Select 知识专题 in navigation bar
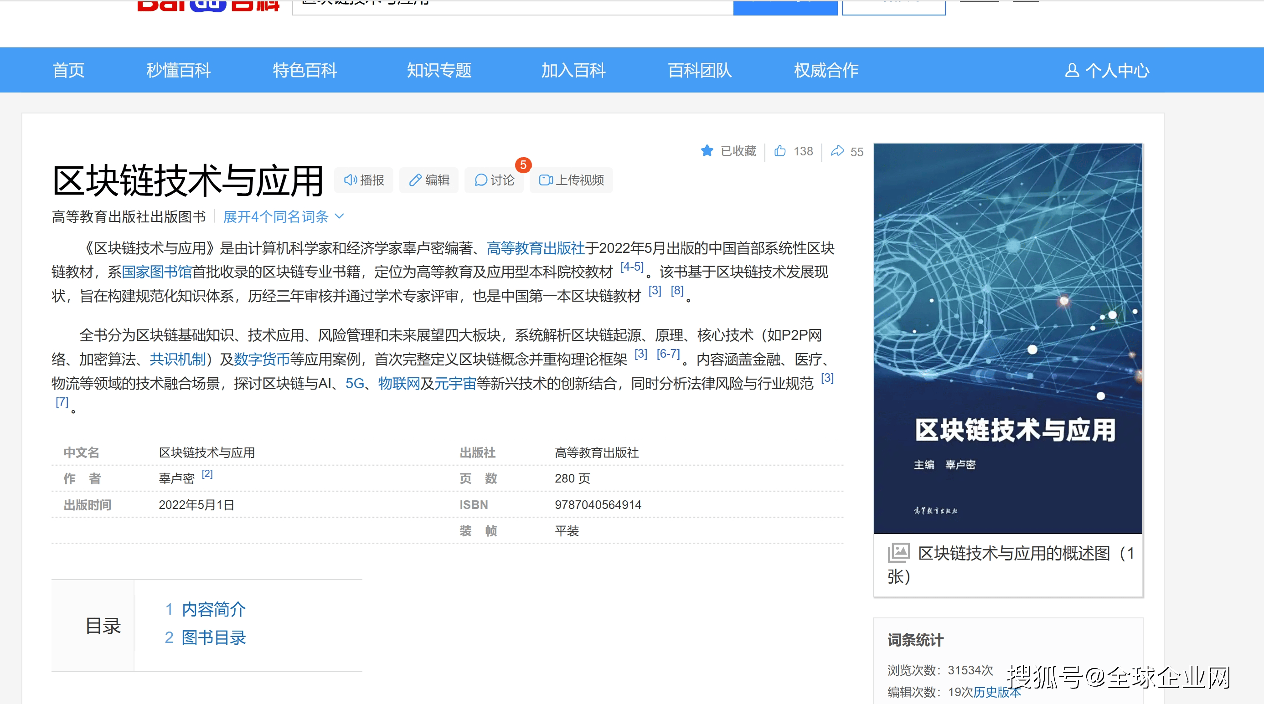Screen dimensions: 1264x704 pos(439,71)
